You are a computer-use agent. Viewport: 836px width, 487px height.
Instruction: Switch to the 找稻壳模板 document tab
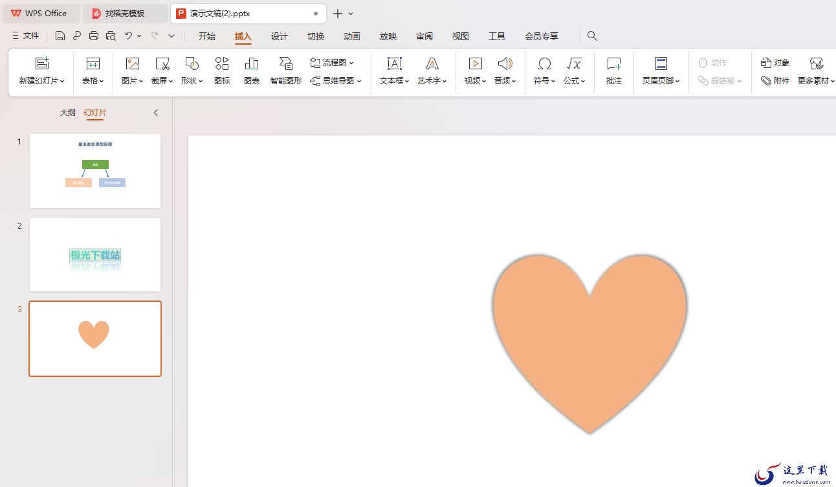tap(126, 14)
